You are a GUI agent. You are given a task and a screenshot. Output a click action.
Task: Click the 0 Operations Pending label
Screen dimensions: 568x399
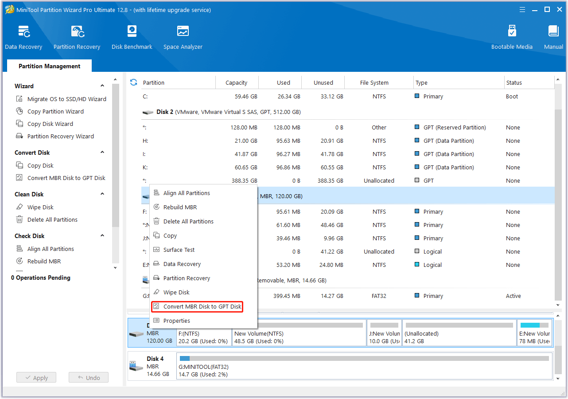(41, 278)
